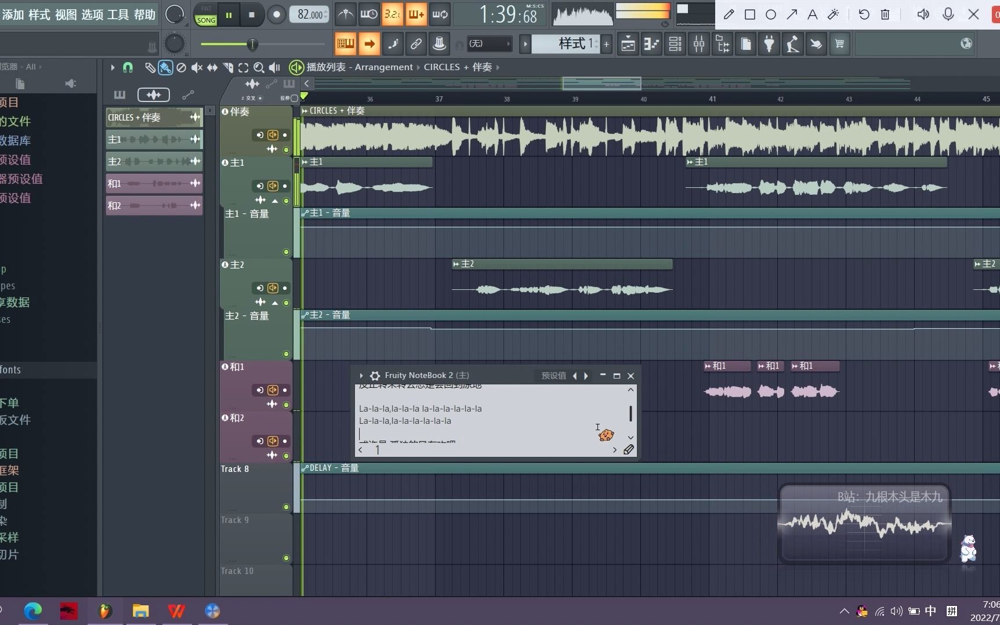Screen dimensions: 1000x625
Task: Collapse the 主1 track automation group
Action: click(x=275, y=201)
